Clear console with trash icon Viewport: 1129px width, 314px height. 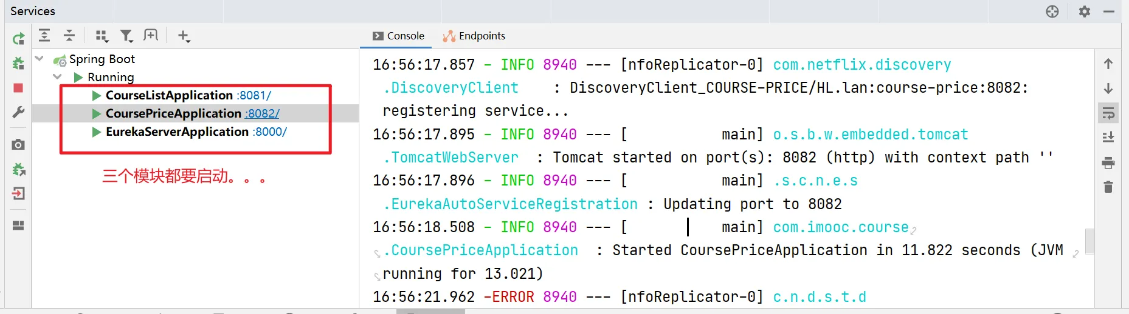(1108, 187)
